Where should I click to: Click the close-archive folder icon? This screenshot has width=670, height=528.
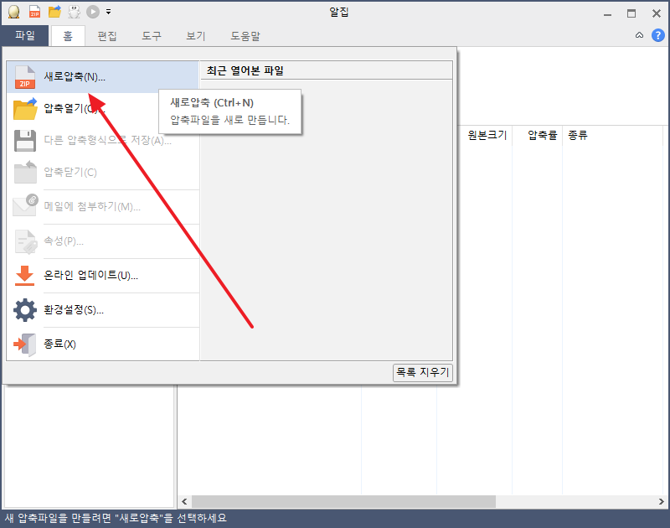25,172
